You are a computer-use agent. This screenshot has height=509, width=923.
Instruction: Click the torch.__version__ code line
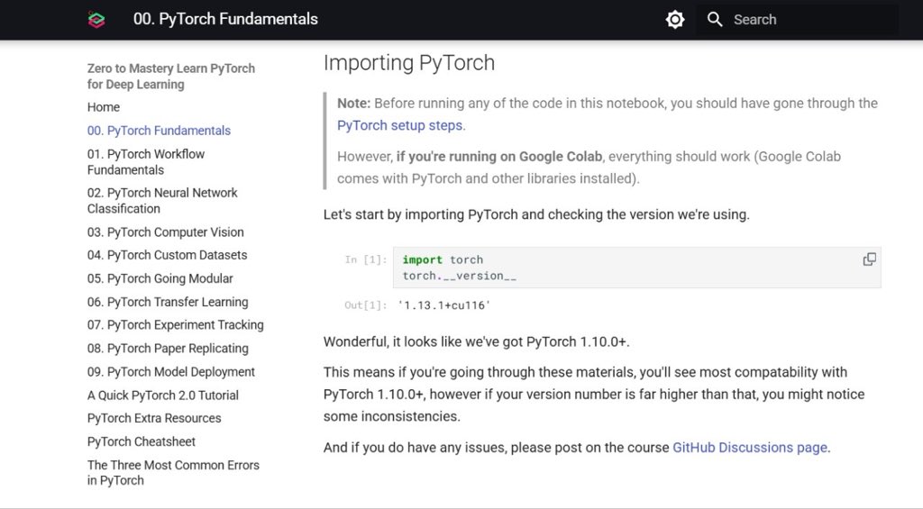[x=460, y=276]
